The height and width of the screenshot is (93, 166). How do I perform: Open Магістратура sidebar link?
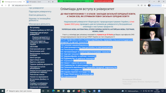click(35, 57)
